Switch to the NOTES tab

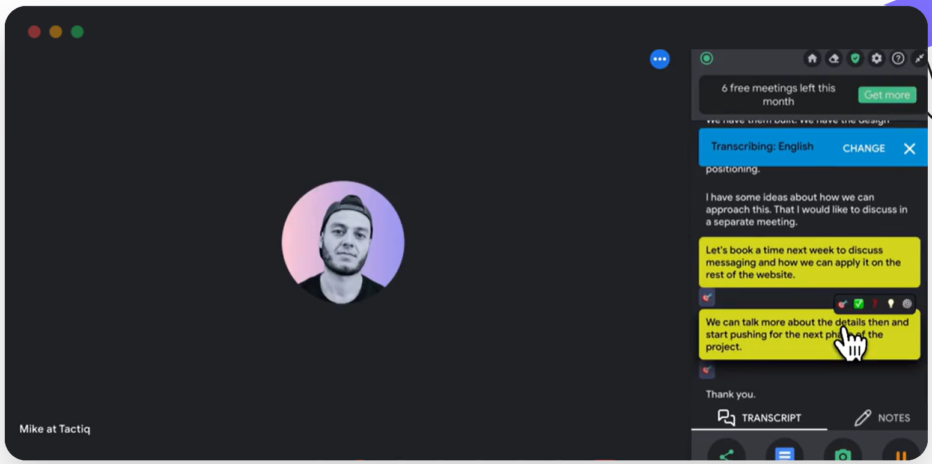click(882, 418)
